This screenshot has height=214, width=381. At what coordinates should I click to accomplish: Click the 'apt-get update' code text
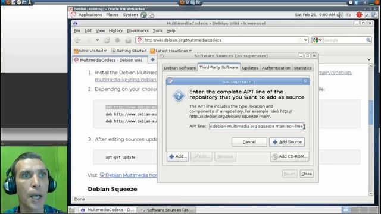120,157
